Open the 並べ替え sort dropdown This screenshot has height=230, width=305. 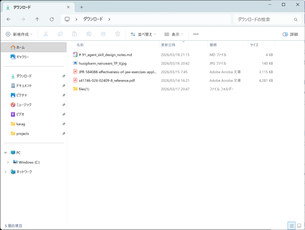[143, 34]
